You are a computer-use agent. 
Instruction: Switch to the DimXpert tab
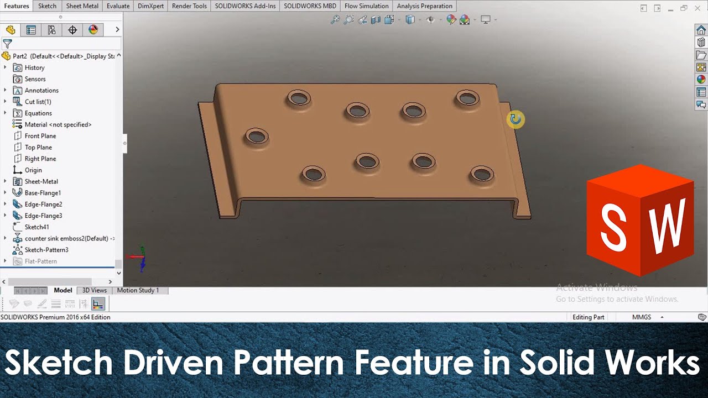[x=150, y=6]
